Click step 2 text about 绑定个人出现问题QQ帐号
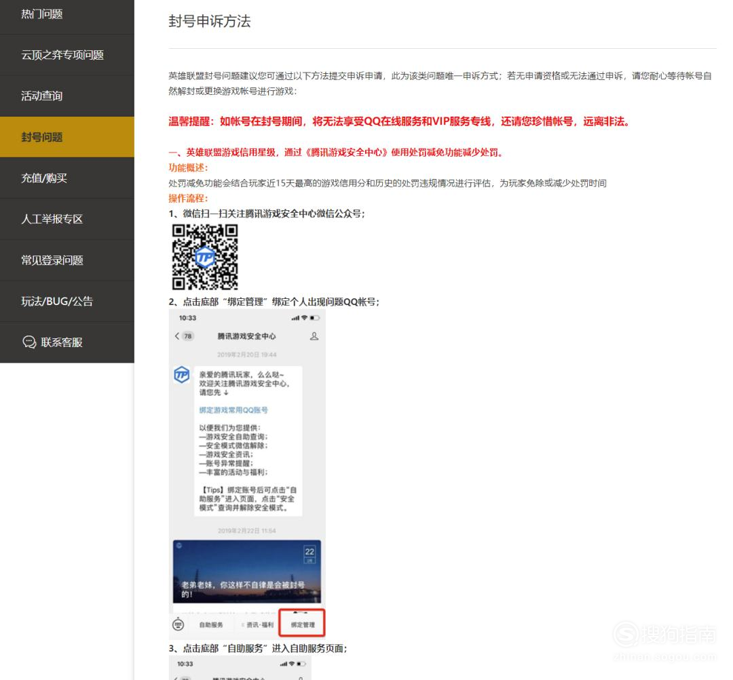The image size is (733, 680). pyautogui.click(x=274, y=302)
